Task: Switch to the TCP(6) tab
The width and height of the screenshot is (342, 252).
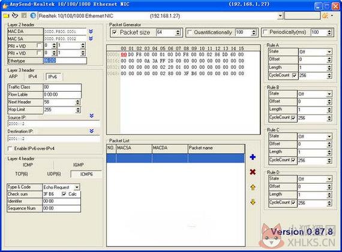Action: pos(22,174)
